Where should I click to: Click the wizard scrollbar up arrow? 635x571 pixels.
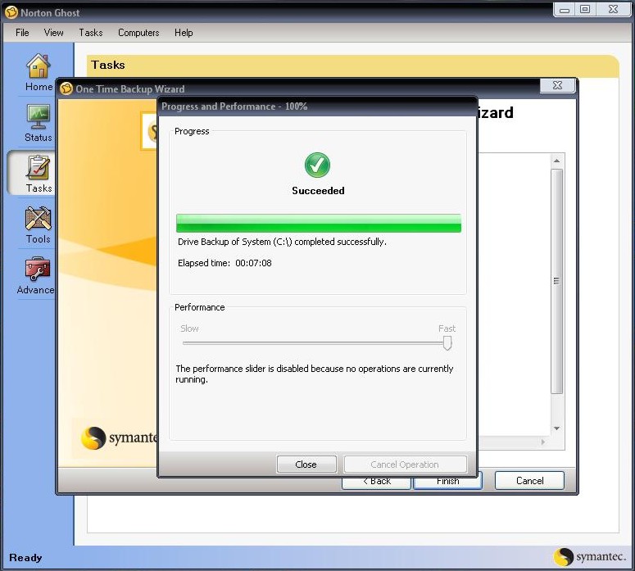click(x=557, y=161)
